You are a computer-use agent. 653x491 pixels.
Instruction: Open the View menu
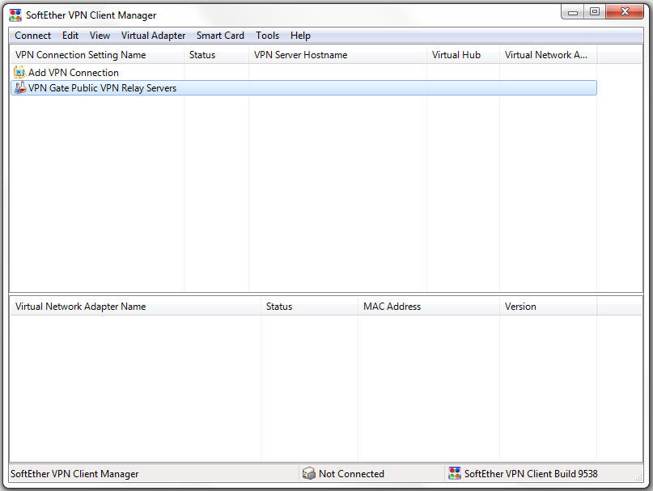(x=100, y=36)
